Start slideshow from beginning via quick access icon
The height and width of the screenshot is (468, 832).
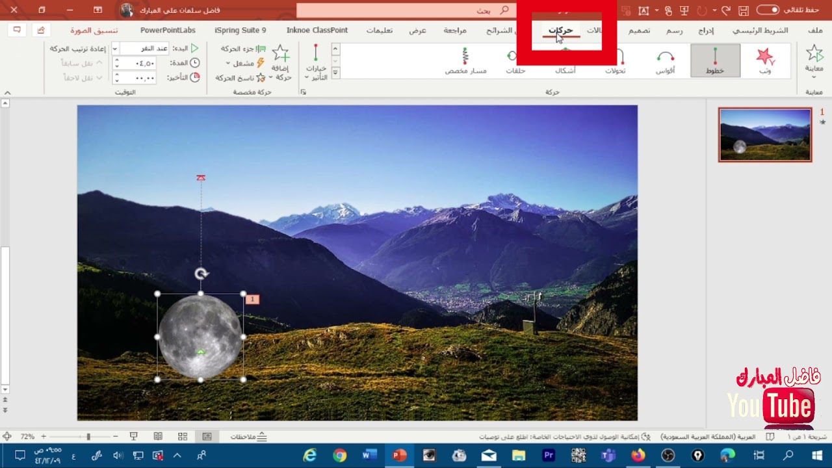[684, 10]
